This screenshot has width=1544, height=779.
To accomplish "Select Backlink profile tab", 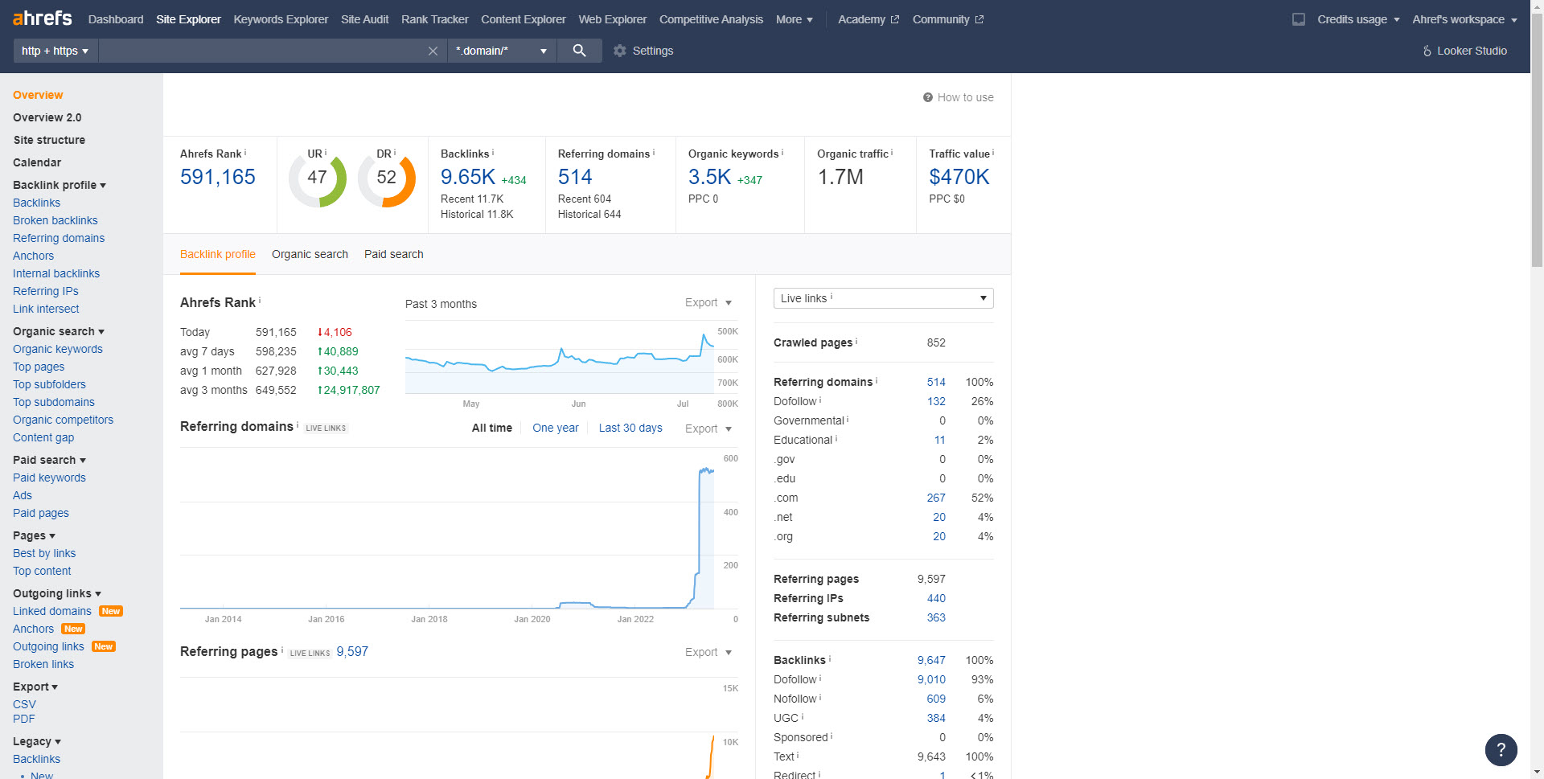I will [x=217, y=254].
